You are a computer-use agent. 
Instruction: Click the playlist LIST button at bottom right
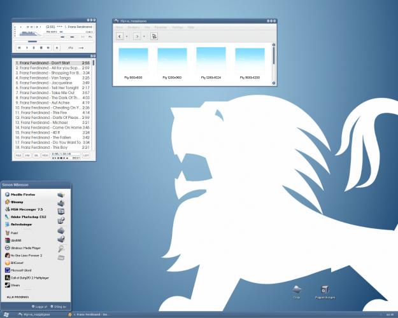tap(86, 155)
